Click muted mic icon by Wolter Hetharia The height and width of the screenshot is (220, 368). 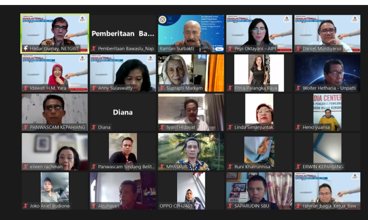pos(298,88)
